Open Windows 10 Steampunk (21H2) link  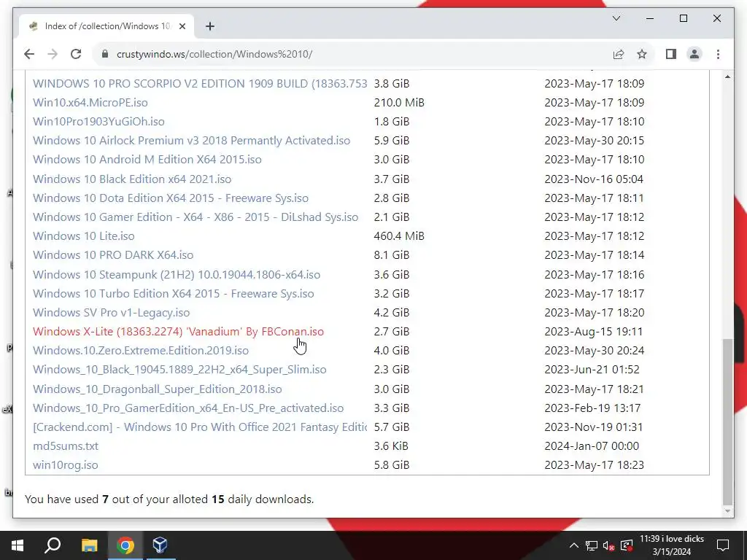[x=177, y=275]
